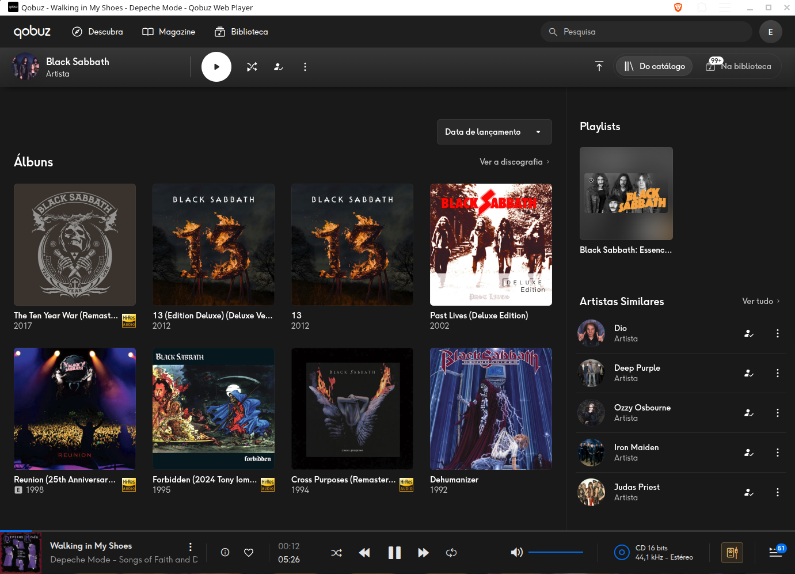795x574 pixels.
Task: Open CD 16 bits audio quality selector
Action: (653, 553)
